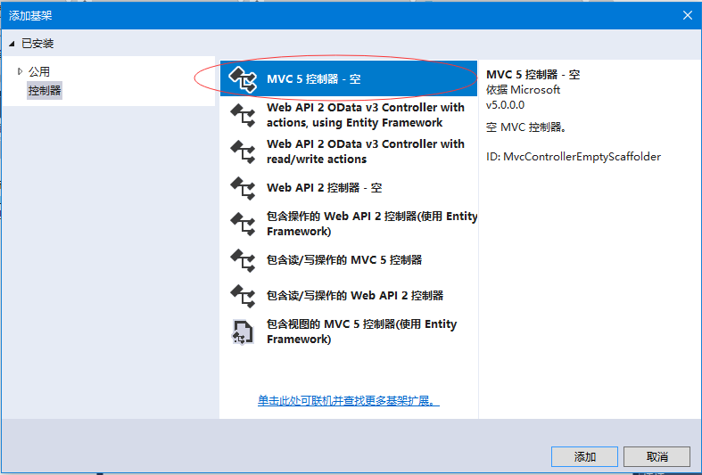
Task: Open the 单击此处可联机并查找更多基架扩展 link
Action: click(349, 401)
